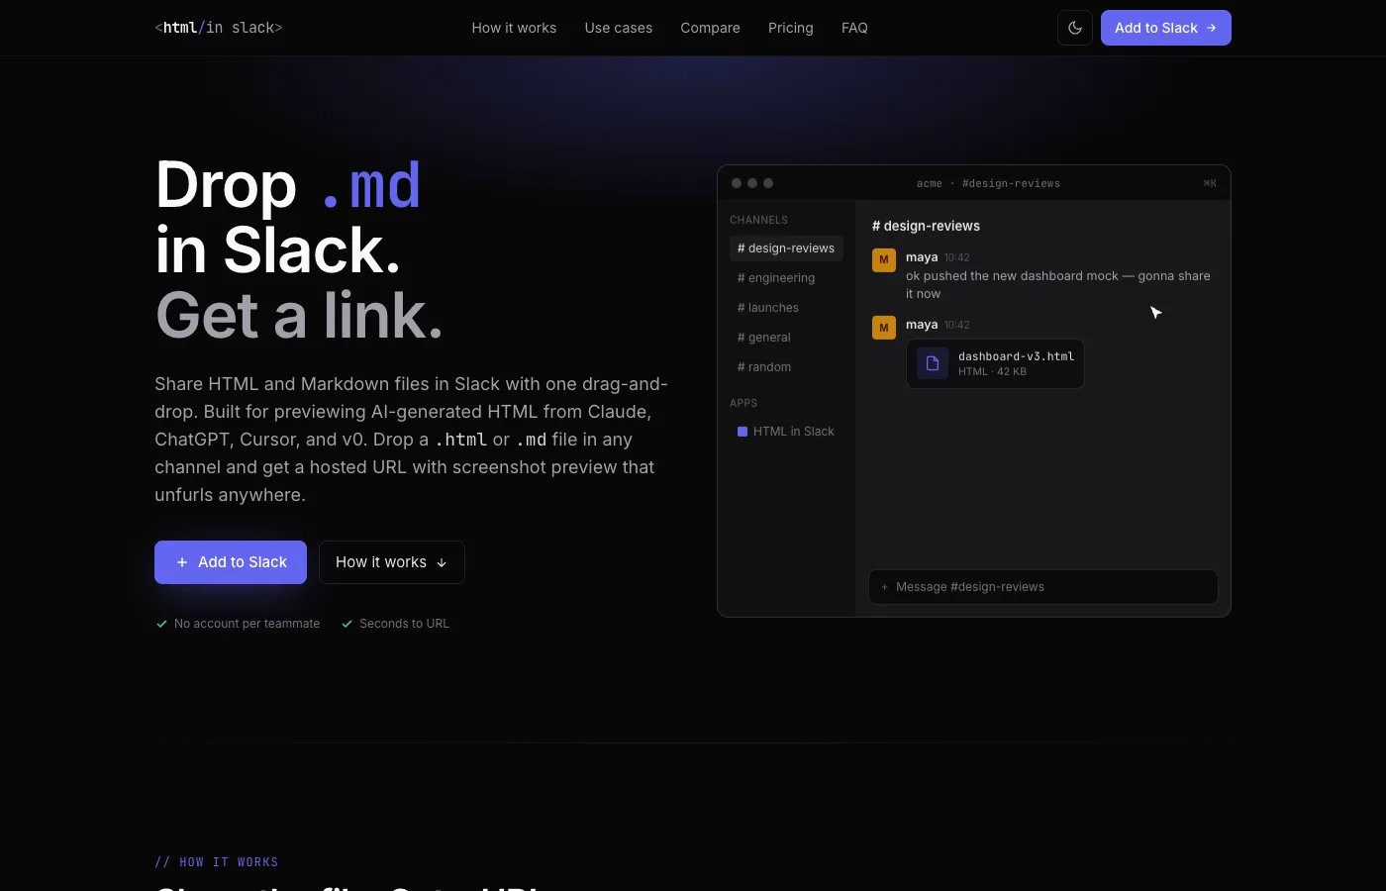The height and width of the screenshot is (891, 1386).
Task: Open the FAQ nav link
Action: pos(854,28)
